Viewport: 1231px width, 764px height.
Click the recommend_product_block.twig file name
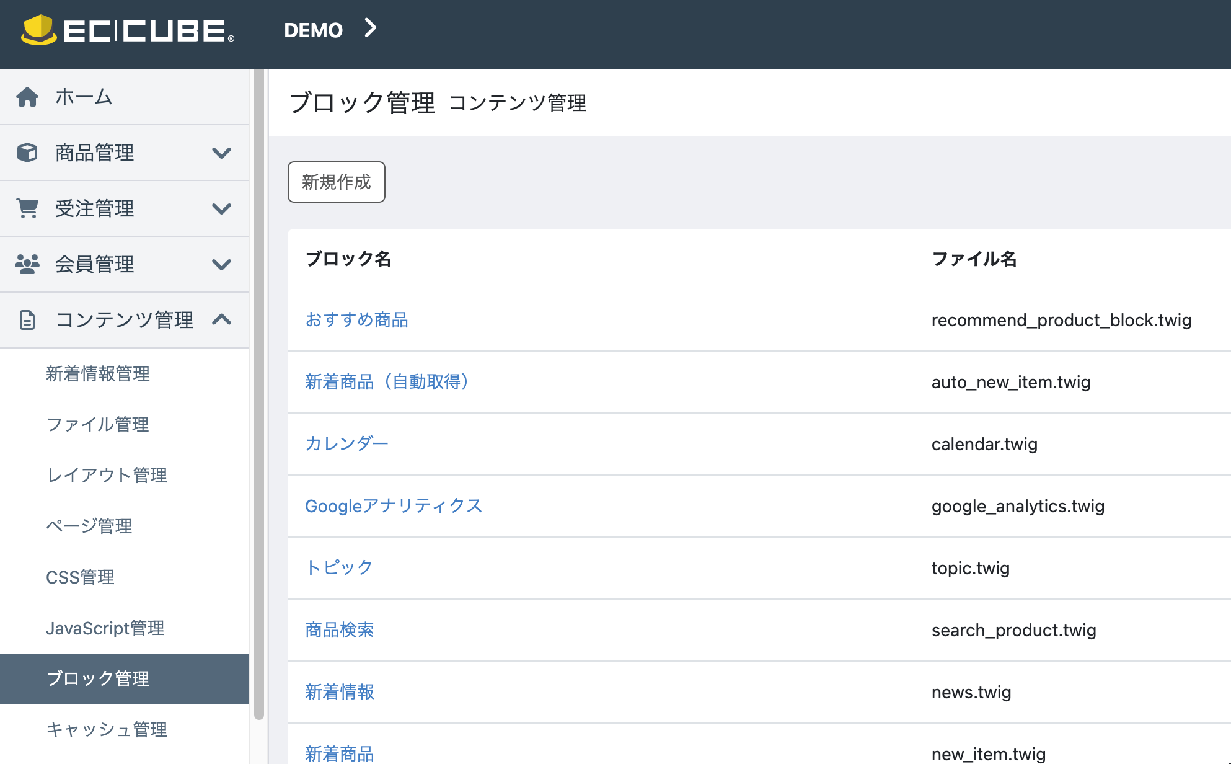click(1061, 320)
